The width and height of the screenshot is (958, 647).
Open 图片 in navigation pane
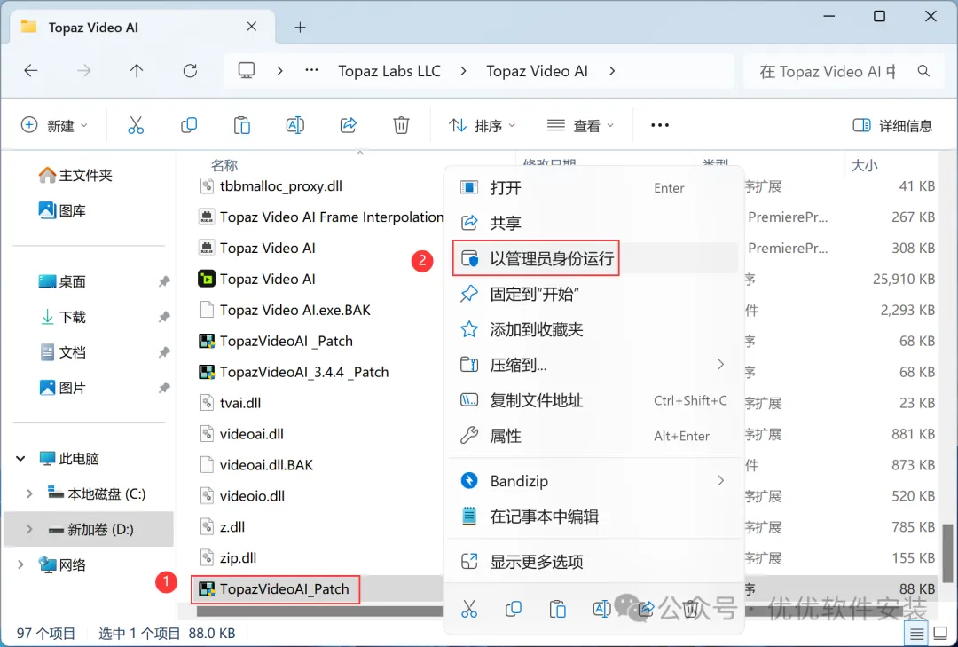click(x=63, y=388)
